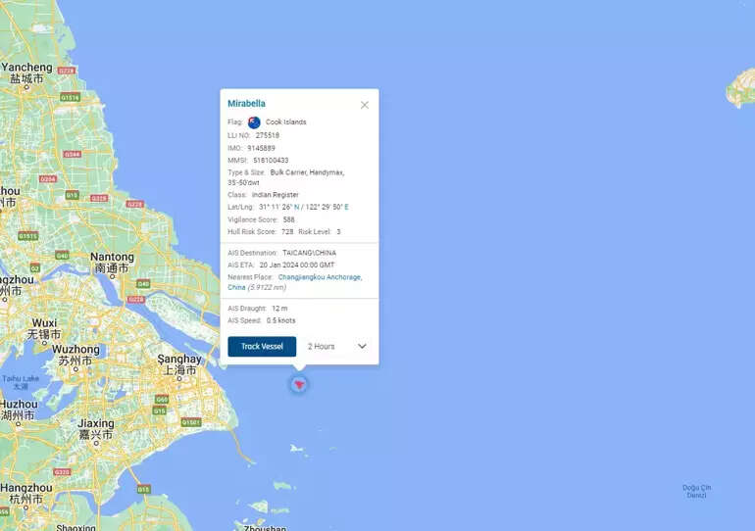Click the G344 road shield icon

72,154
